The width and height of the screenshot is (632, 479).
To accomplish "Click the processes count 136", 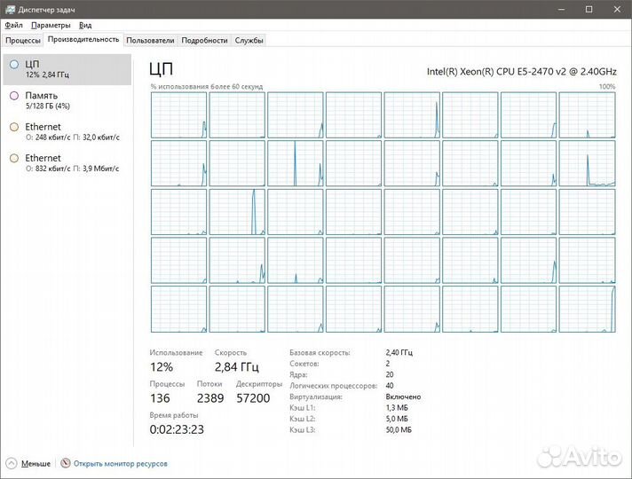I will click(x=160, y=398).
